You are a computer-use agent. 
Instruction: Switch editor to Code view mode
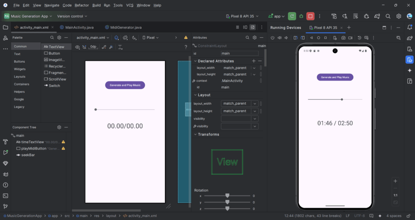point(237,27)
